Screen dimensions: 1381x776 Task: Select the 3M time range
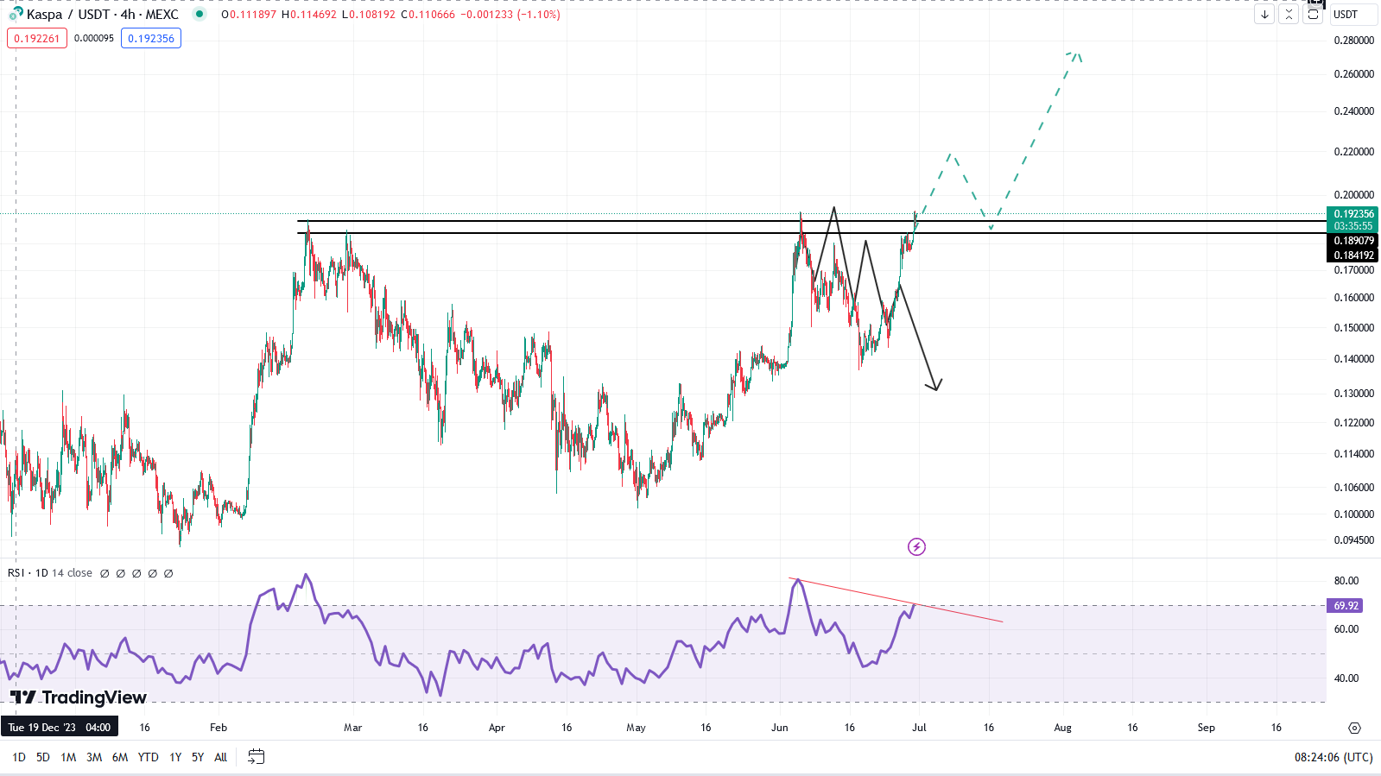[94, 757]
